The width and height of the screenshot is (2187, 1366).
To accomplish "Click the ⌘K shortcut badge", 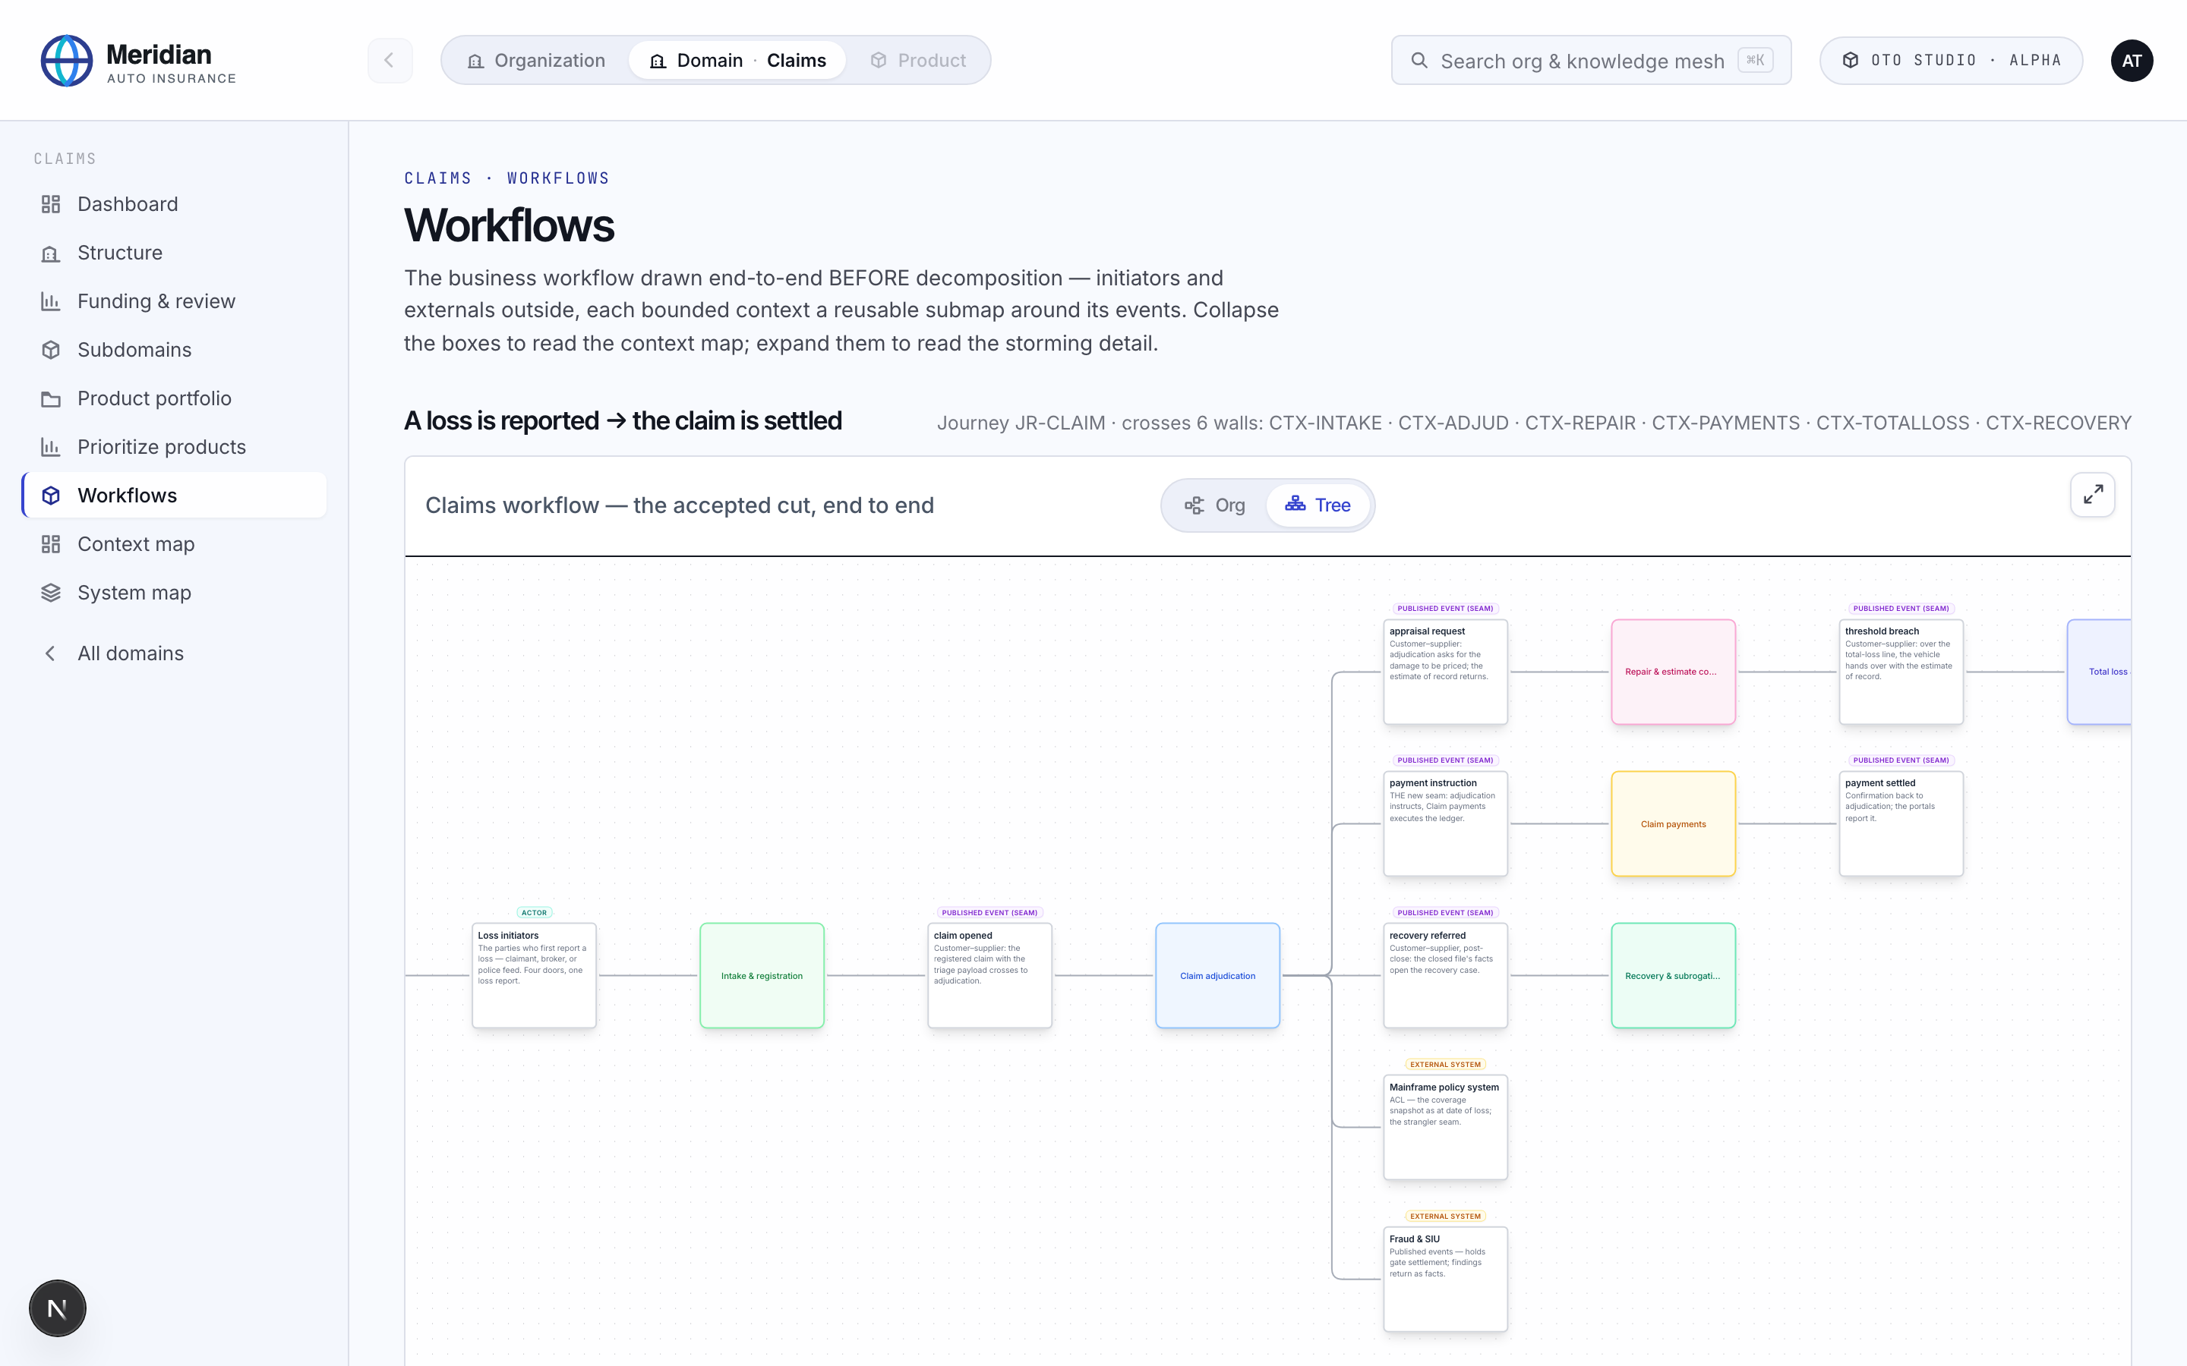I will point(1755,61).
